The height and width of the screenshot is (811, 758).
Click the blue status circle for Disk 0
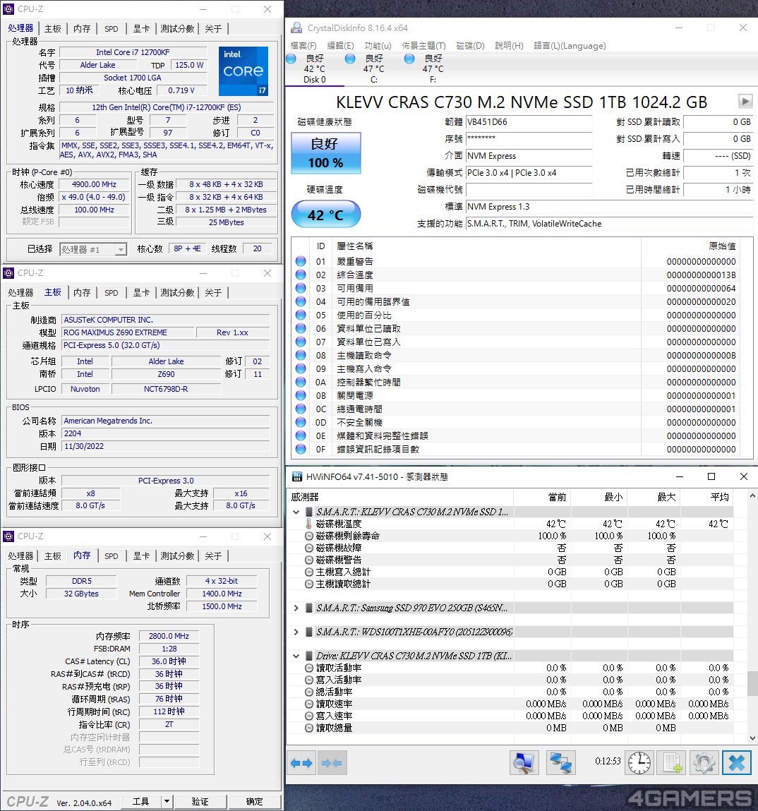[x=291, y=59]
